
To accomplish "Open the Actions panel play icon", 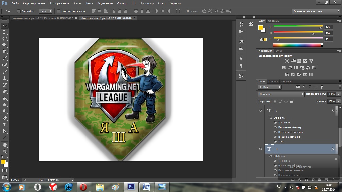I will point(241,32).
